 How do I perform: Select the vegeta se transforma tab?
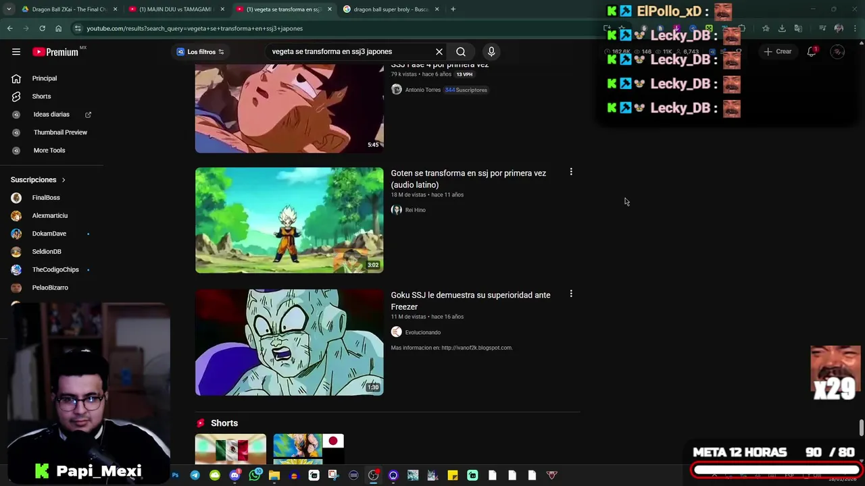tap(282, 9)
